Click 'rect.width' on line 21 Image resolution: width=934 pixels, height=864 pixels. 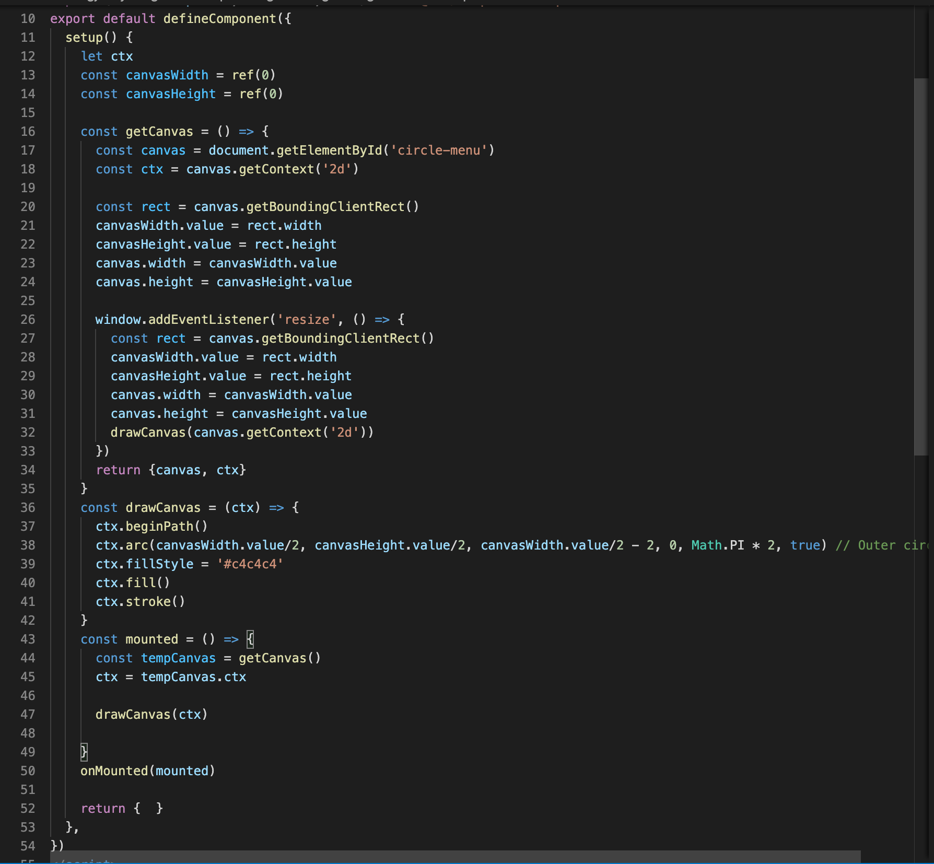click(x=284, y=226)
